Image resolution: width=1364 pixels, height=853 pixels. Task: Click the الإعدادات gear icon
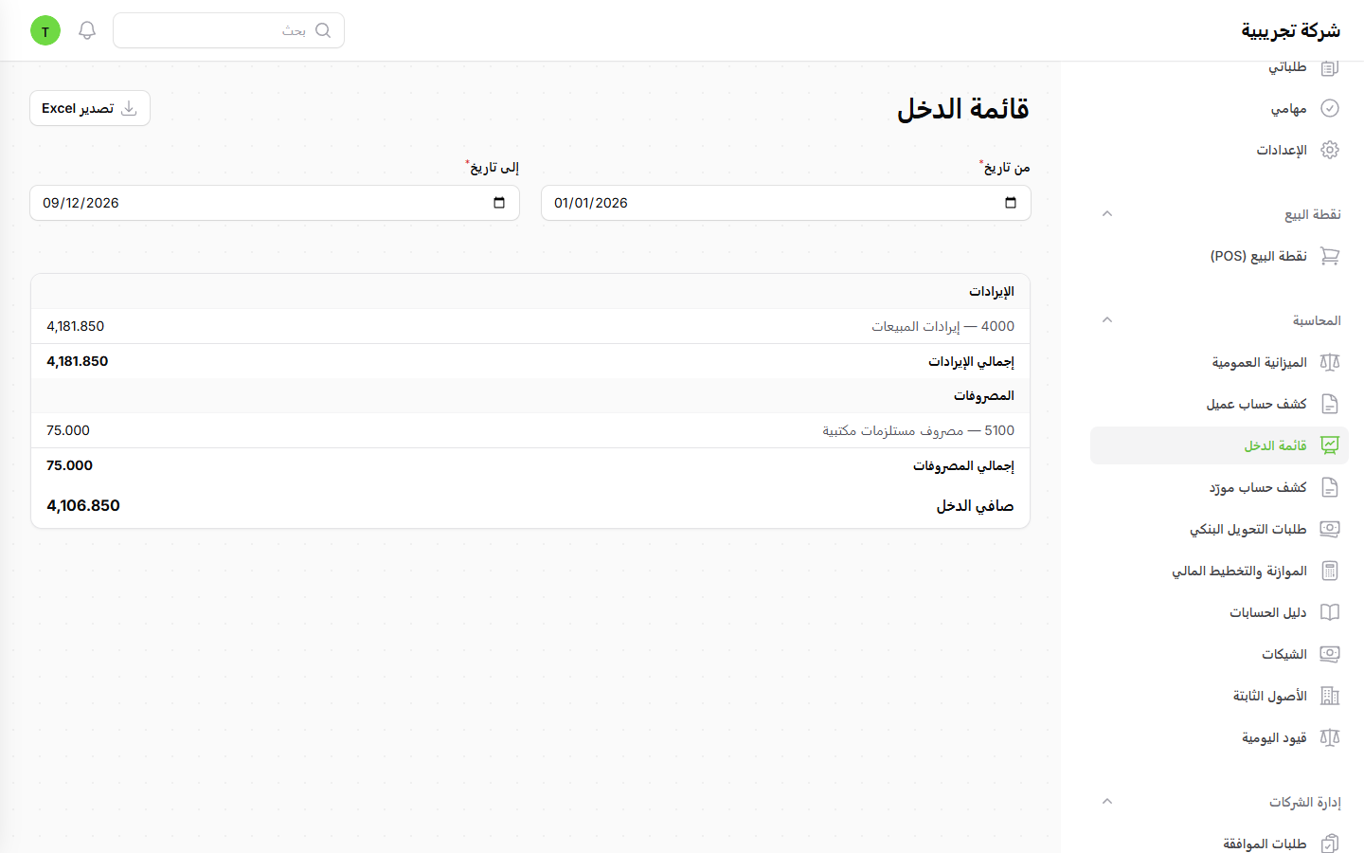1330,150
